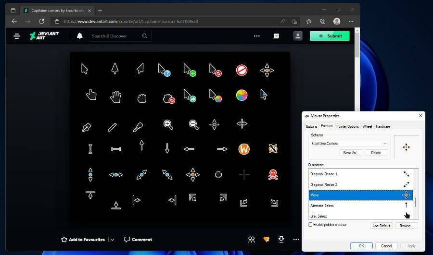Click the DeviantArt logo
Screen dimensions: 433x255
point(44,36)
